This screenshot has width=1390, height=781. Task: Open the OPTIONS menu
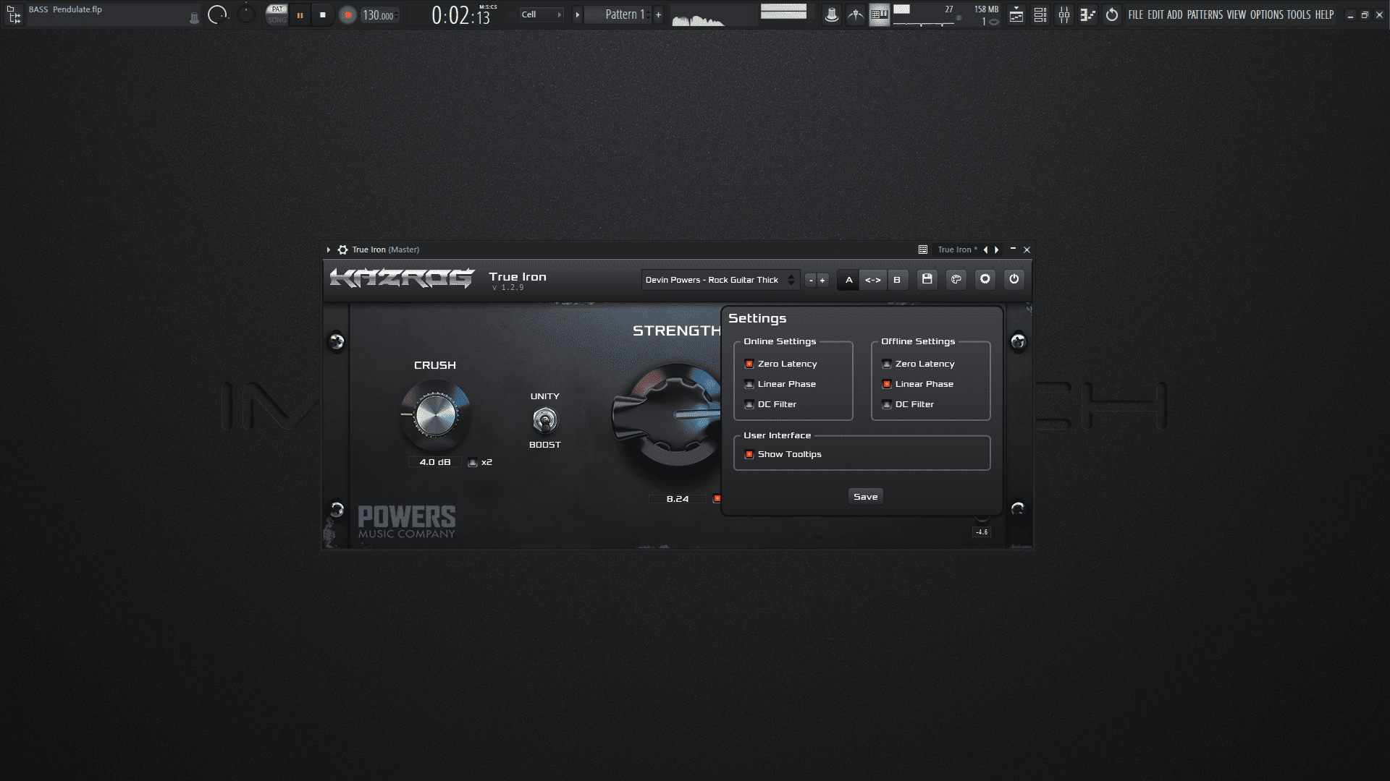(x=1266, y=14)
